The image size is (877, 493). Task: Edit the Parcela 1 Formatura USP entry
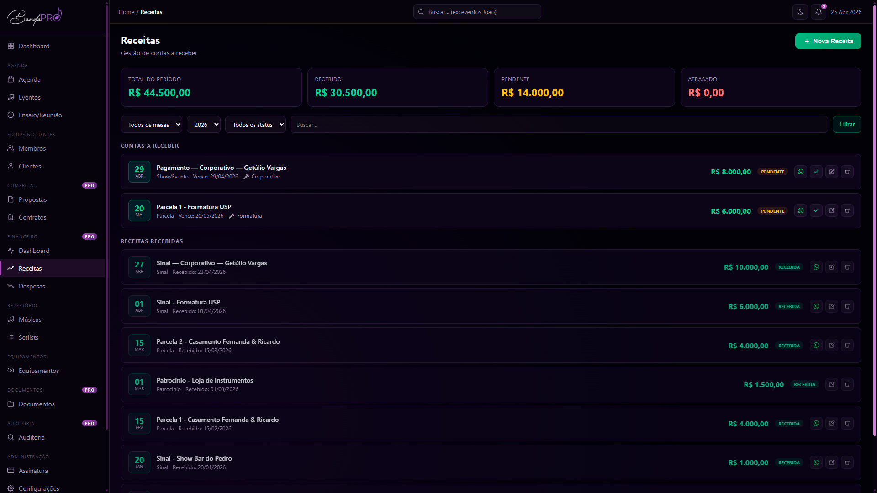(x=832, y=210)
